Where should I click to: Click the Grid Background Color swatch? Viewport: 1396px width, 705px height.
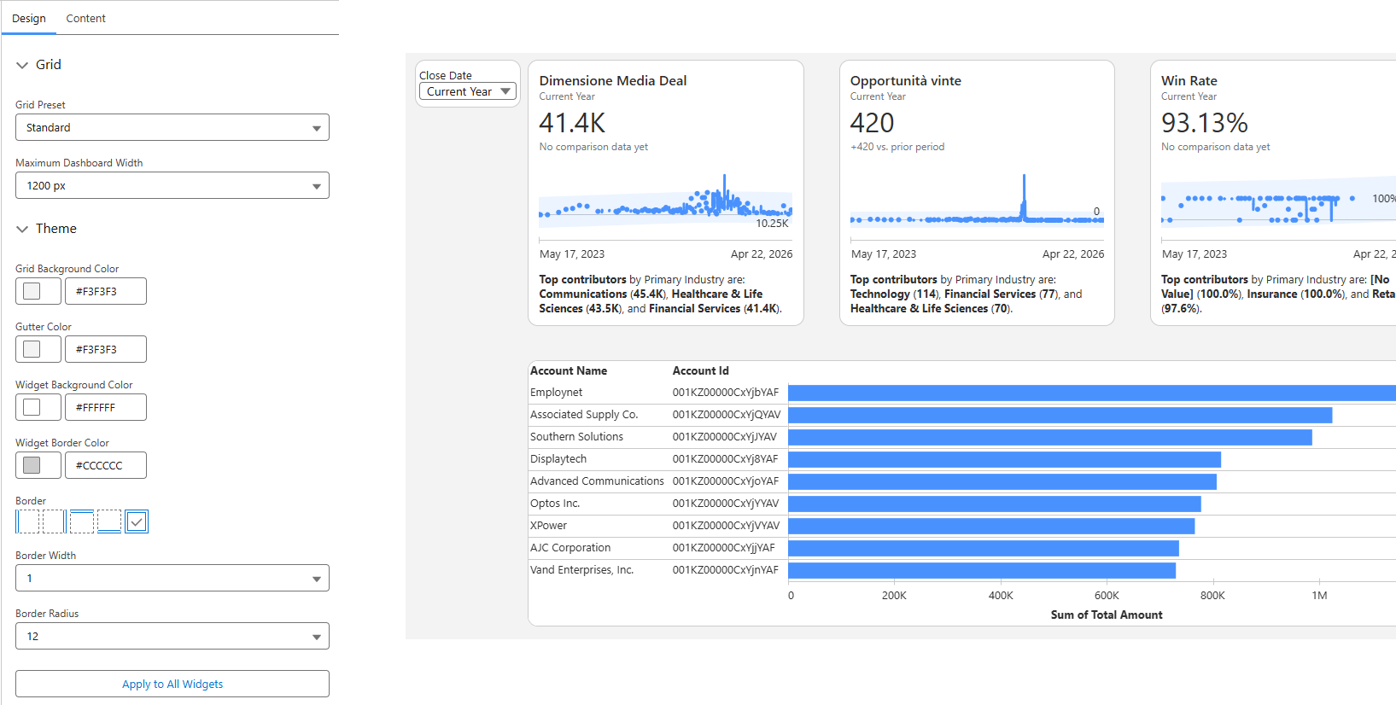click(x=32, y=291)
